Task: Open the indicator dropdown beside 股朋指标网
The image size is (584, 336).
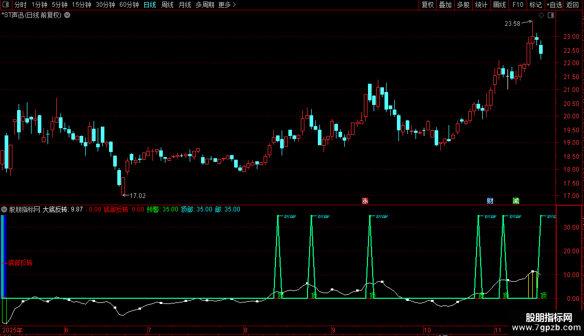Action: (x=4, y=209)
